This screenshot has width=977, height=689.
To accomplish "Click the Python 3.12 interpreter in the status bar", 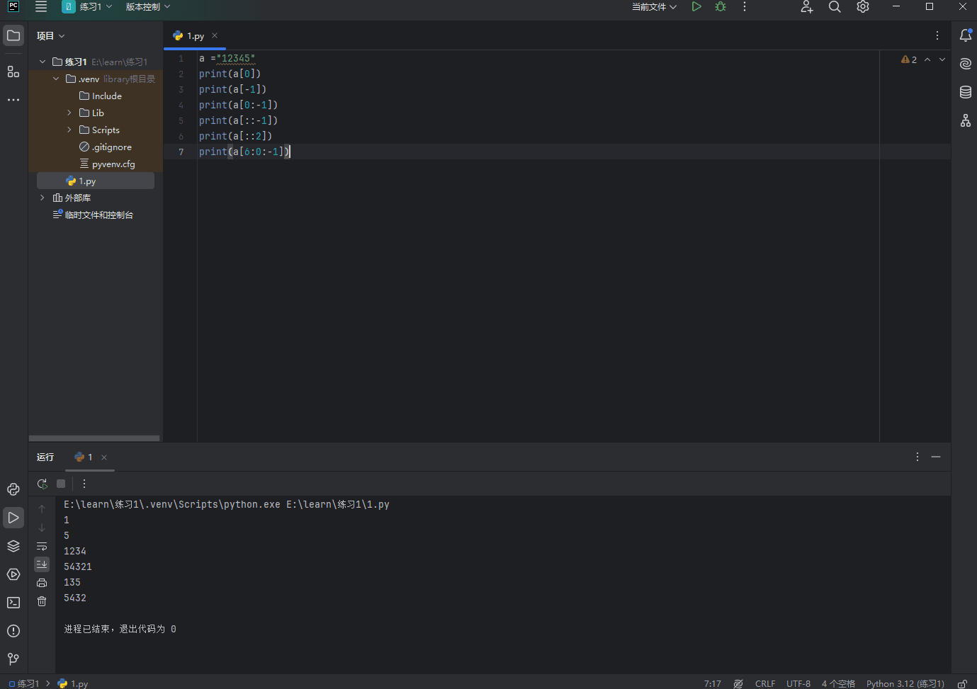I will (x=905, y=683).
